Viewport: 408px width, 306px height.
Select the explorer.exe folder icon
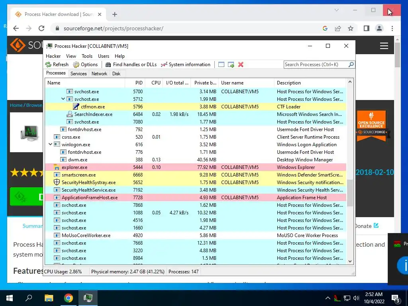click(x=57, y=167)
